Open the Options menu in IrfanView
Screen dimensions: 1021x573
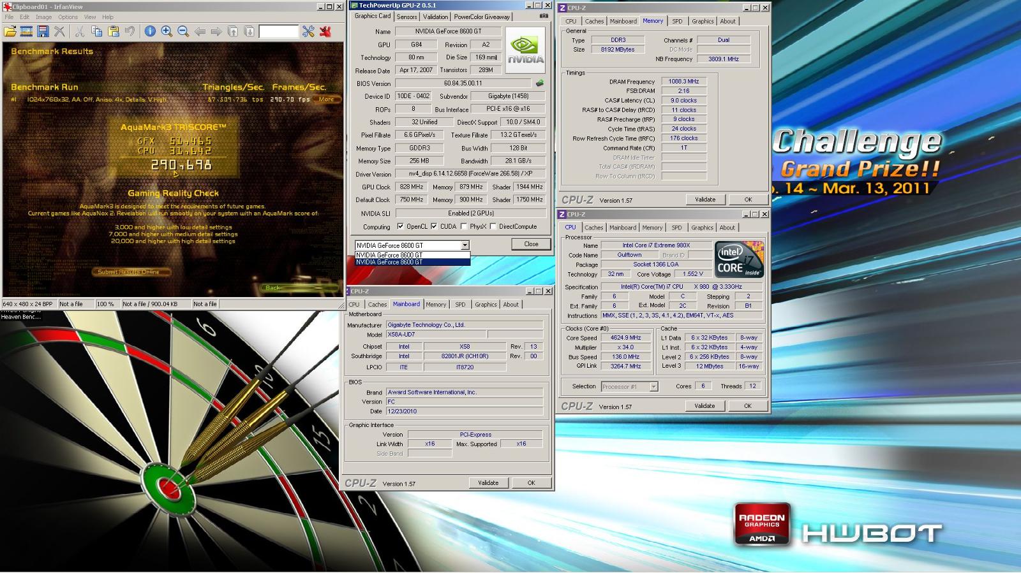68,17
